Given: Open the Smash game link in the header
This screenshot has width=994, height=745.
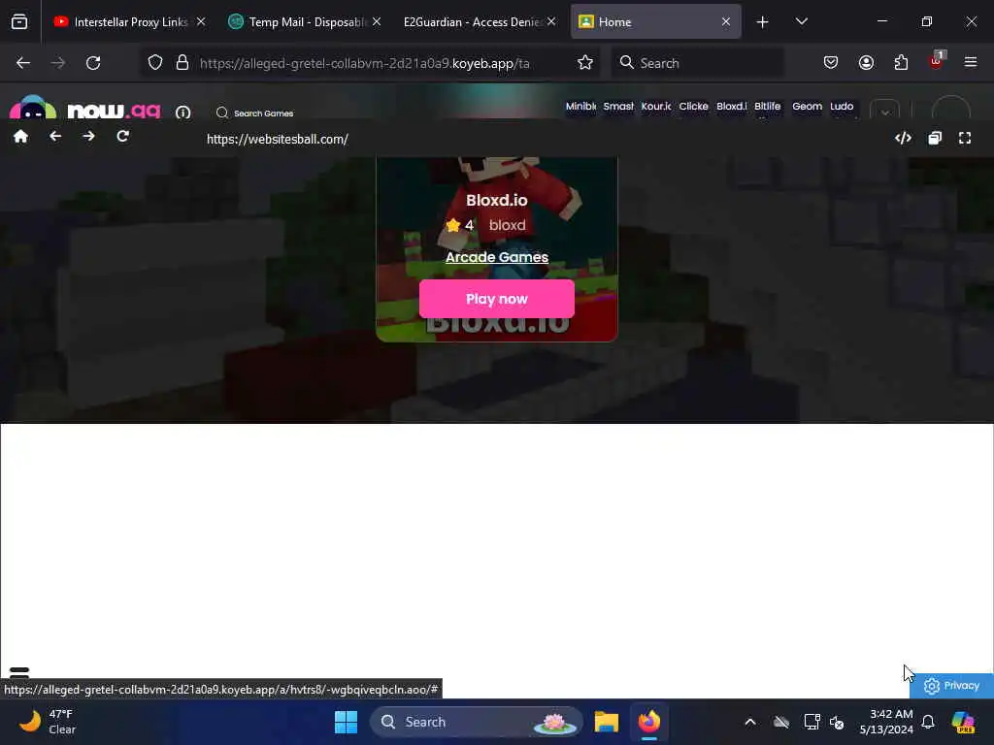Looking at the screenshot, I should click(x=618, y=107).
